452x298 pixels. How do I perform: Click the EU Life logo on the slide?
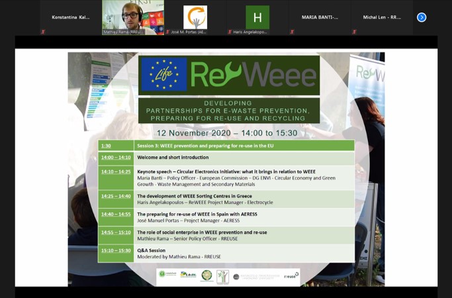(163, 74)
